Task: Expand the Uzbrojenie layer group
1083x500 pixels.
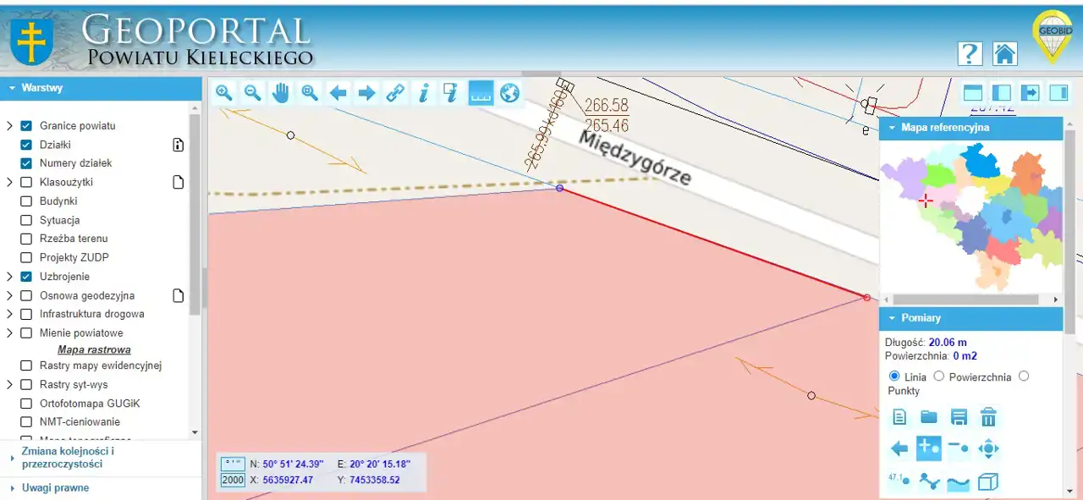Action: coord(9,277)
